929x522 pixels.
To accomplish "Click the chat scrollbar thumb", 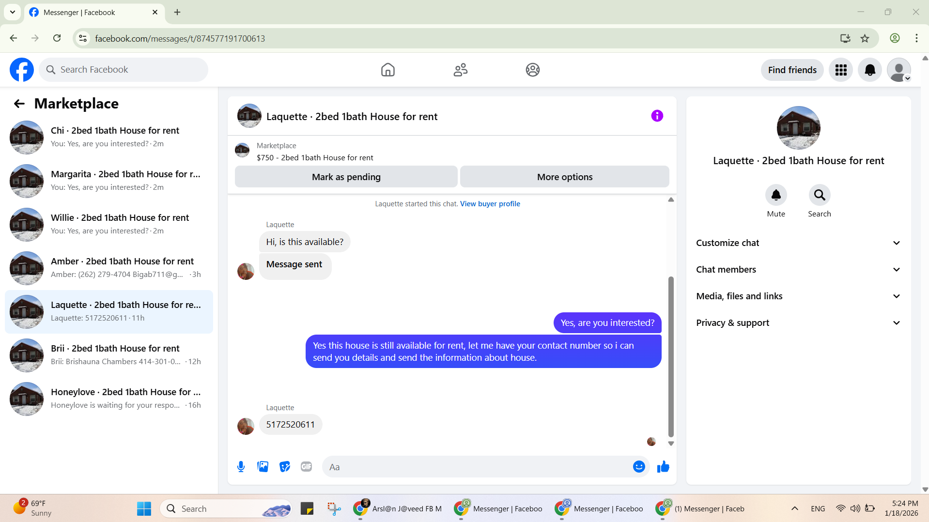I will coord(671,357).
